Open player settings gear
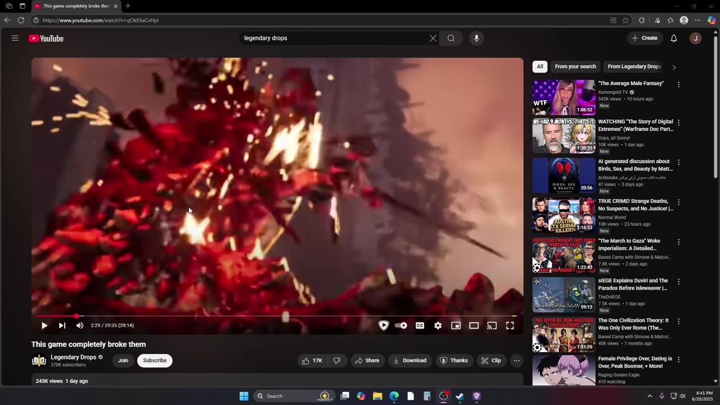 (438, 325)
